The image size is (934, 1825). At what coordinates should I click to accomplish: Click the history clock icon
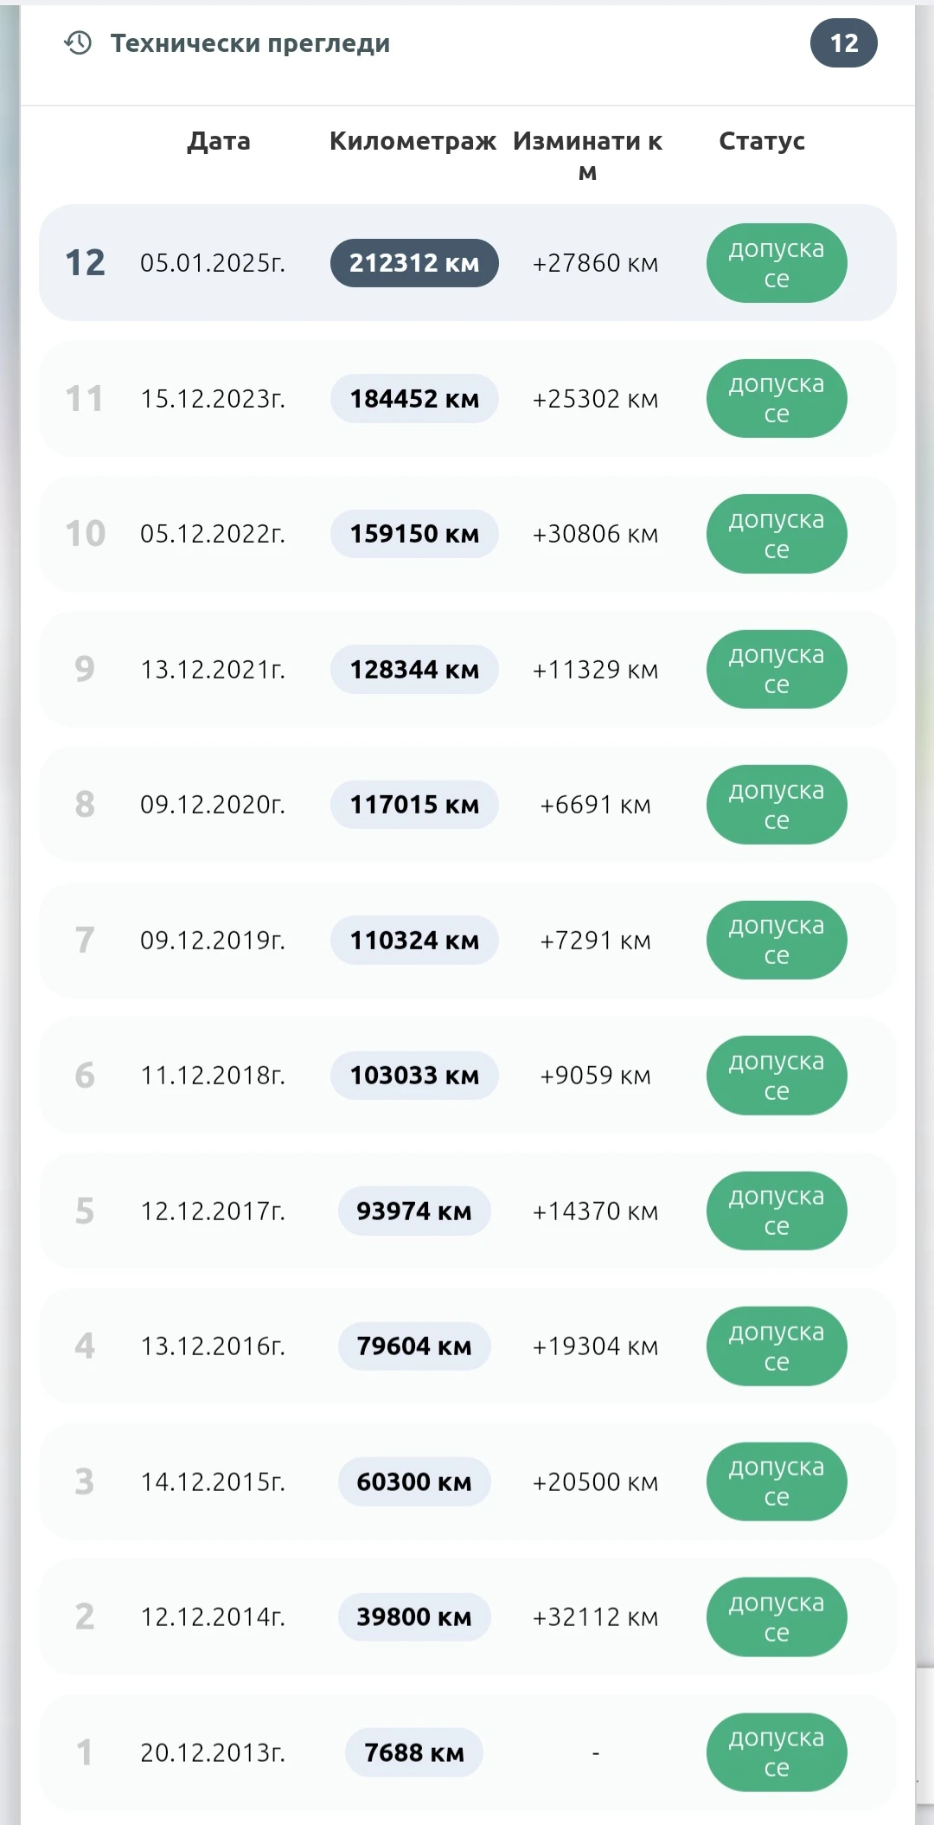78,42
